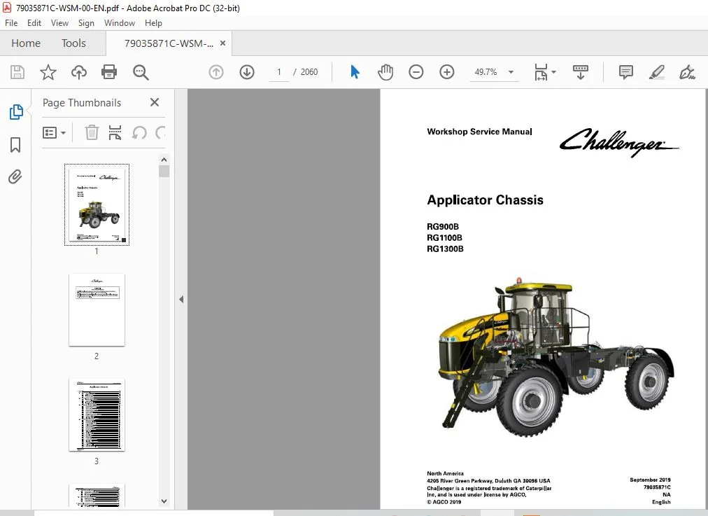708x516 pixels.
Task: Close the Page Thumbnails panel
Action: point(155,102)
